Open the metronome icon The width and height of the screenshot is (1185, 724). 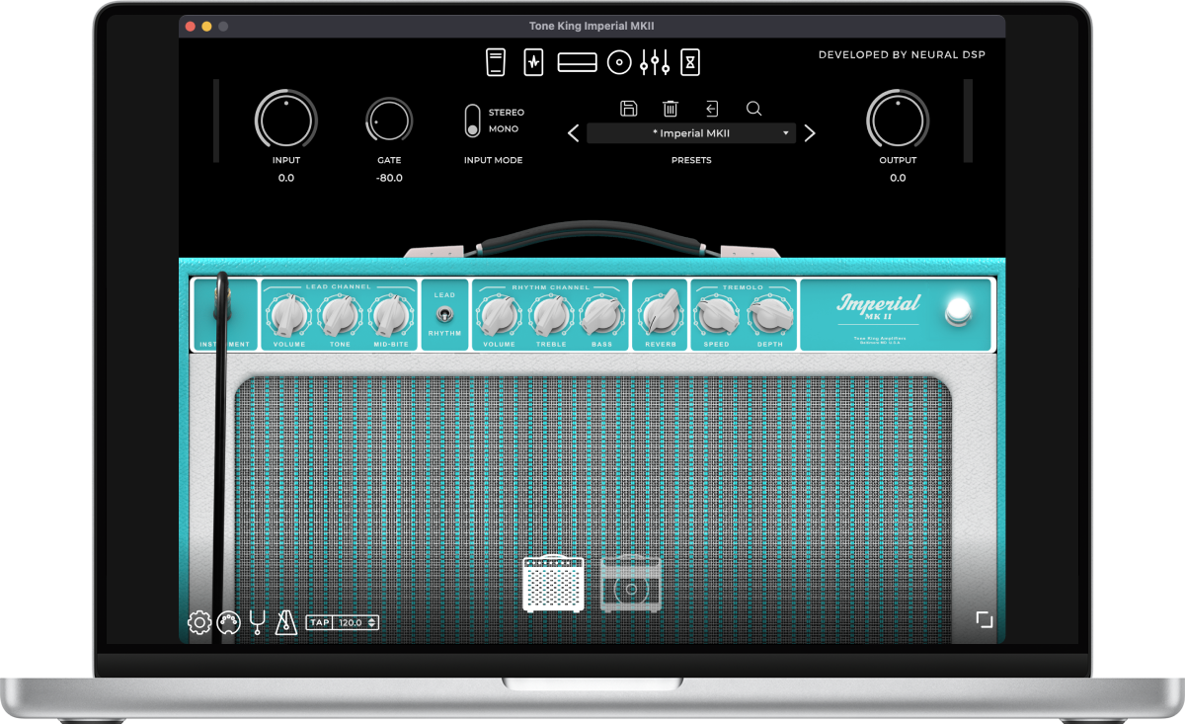286,622
